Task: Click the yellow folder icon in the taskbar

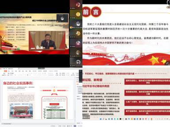Action: point(132,119)
